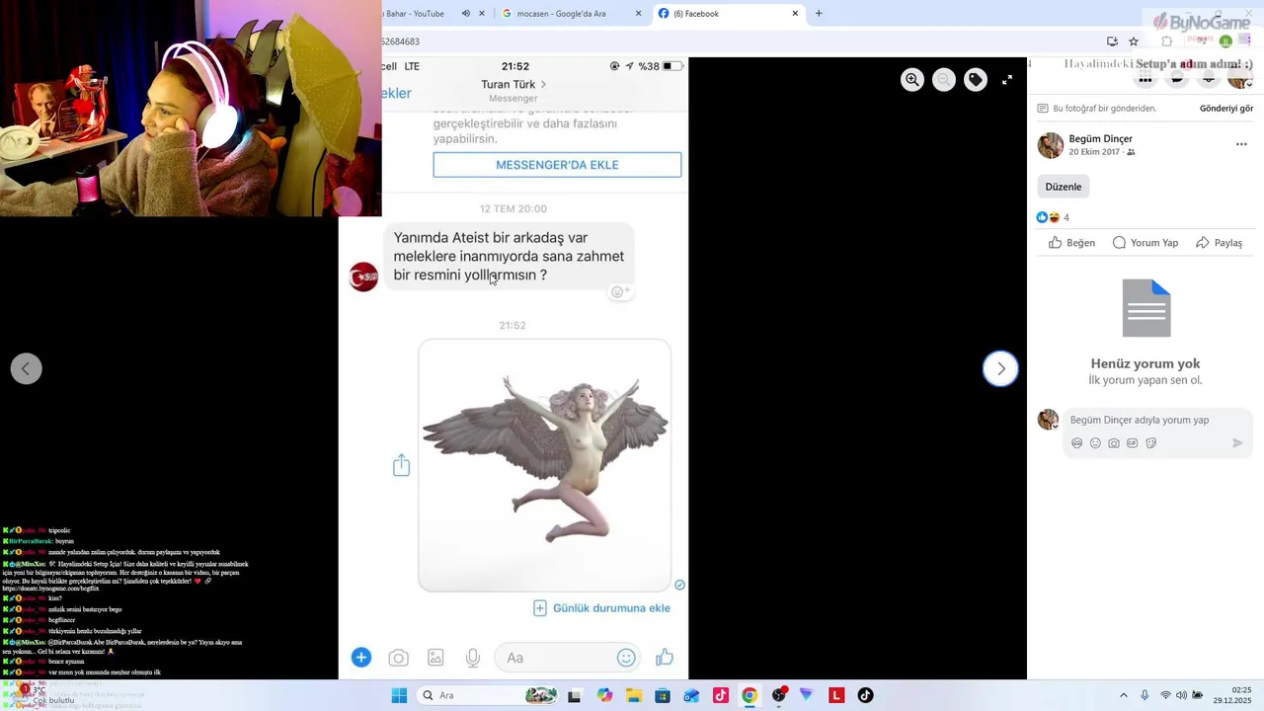Like the photo with Beğen

coord(1071,243)
